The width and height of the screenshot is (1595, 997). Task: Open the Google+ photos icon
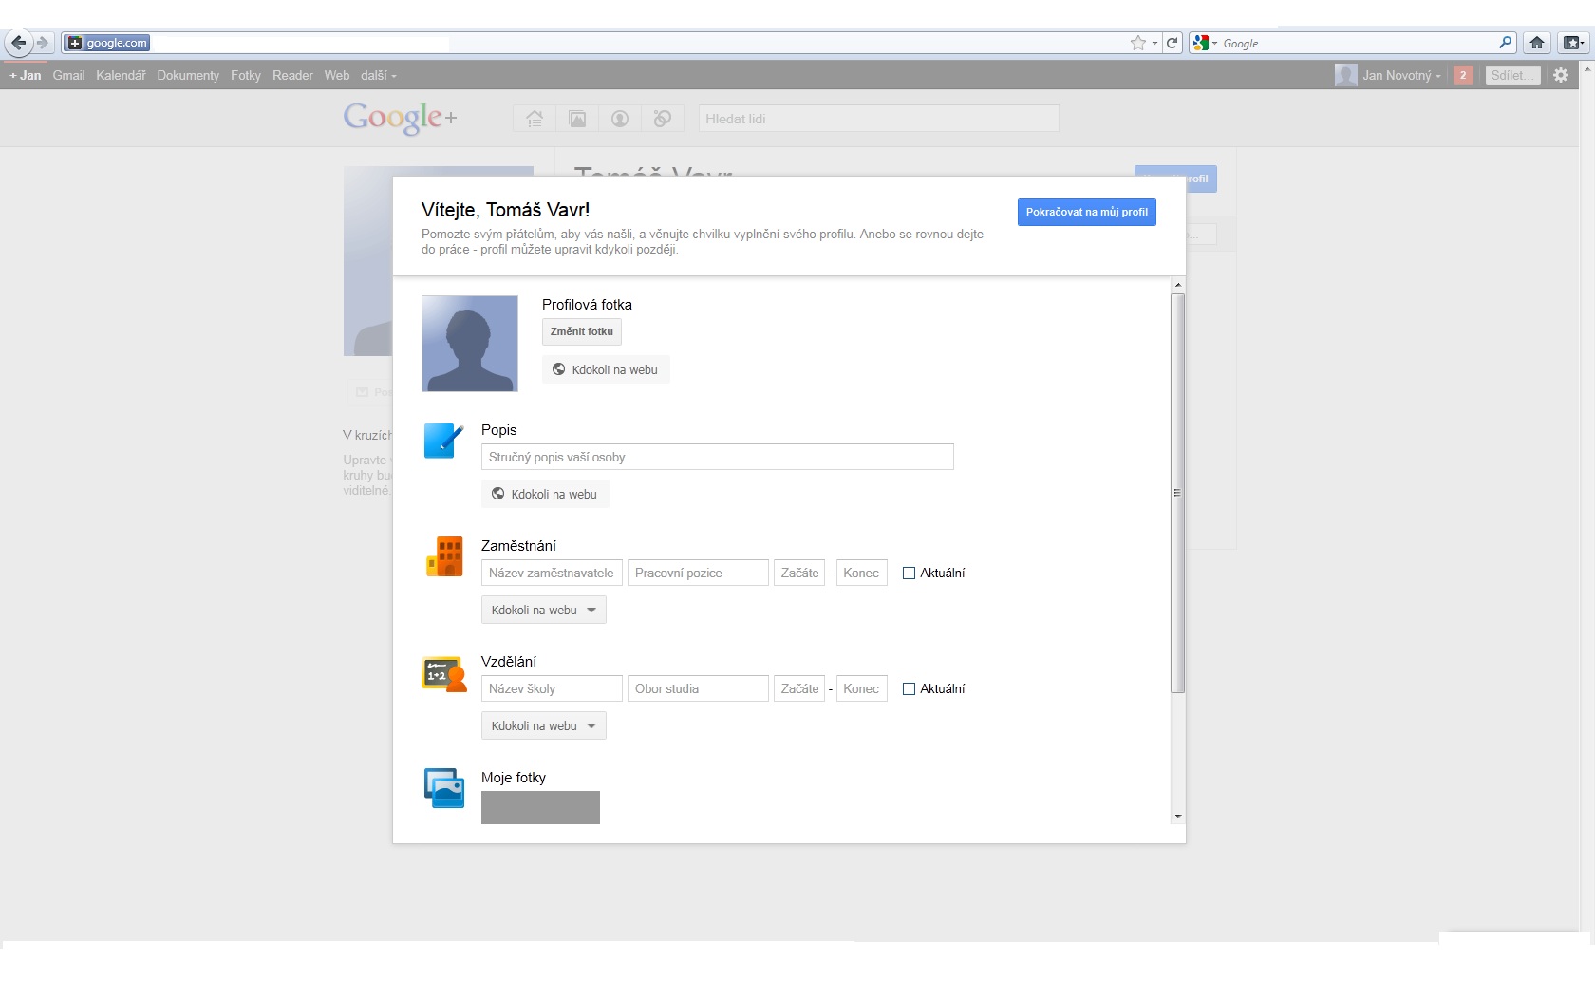tap(577, 119)
